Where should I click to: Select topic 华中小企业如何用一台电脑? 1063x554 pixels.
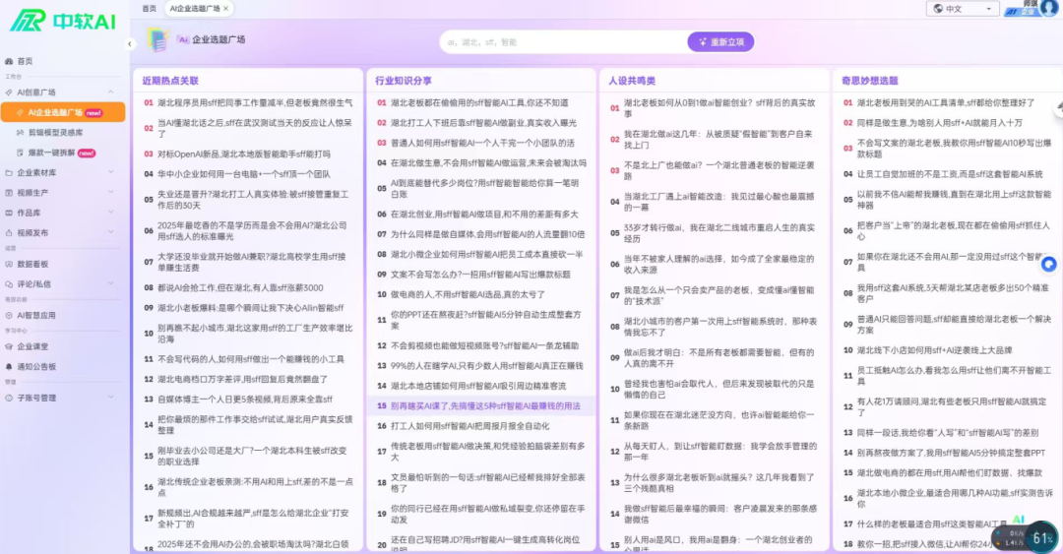coord(244,174)
